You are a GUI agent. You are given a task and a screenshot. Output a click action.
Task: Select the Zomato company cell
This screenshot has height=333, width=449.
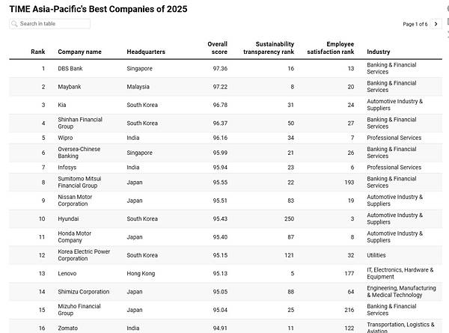point(69,328)
